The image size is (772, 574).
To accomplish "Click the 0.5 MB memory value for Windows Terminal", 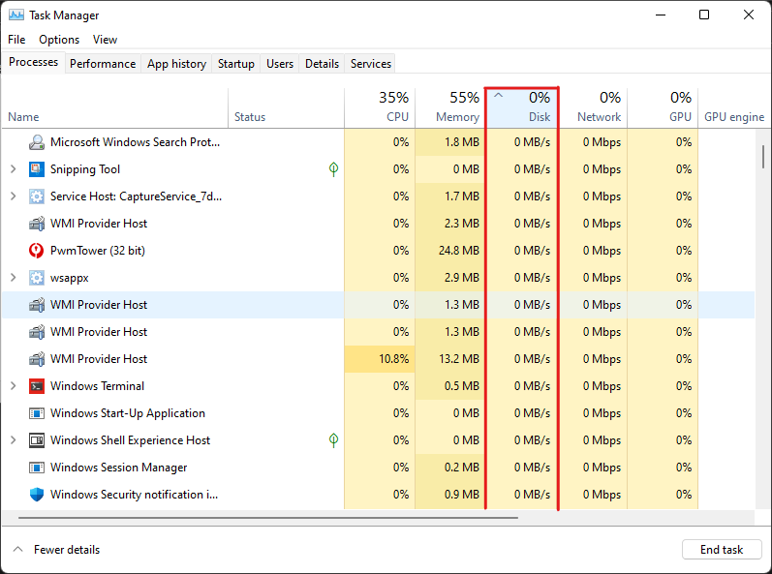I will pyautogui.click(x=462, y=386).
